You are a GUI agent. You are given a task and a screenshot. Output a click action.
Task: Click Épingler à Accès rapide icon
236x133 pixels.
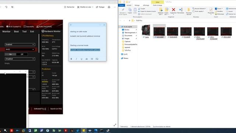tap(123, 11)
